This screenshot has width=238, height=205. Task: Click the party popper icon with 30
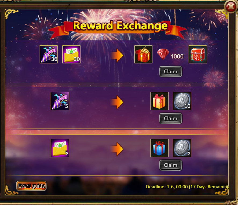click(49, 54)
